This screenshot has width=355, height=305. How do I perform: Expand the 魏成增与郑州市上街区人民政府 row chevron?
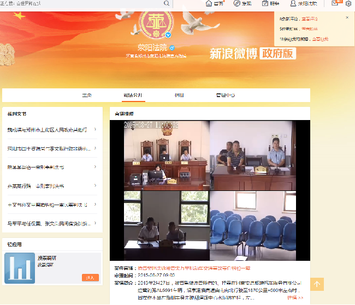click(x=96, y=129)
